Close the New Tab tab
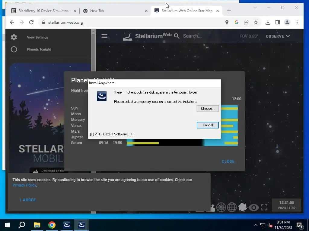309x231 pixels. 146,11
